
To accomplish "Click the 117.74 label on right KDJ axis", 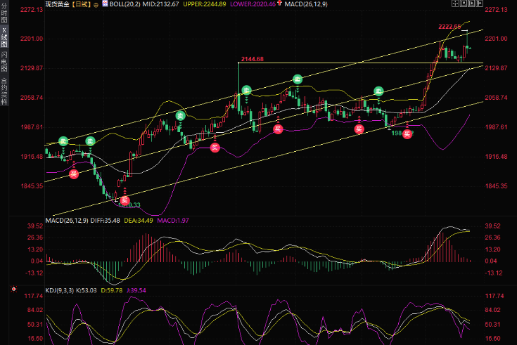I will [x=494, y=296].
